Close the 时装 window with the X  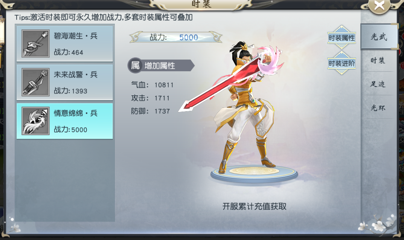pyautogui.click(x=379, y=5)
